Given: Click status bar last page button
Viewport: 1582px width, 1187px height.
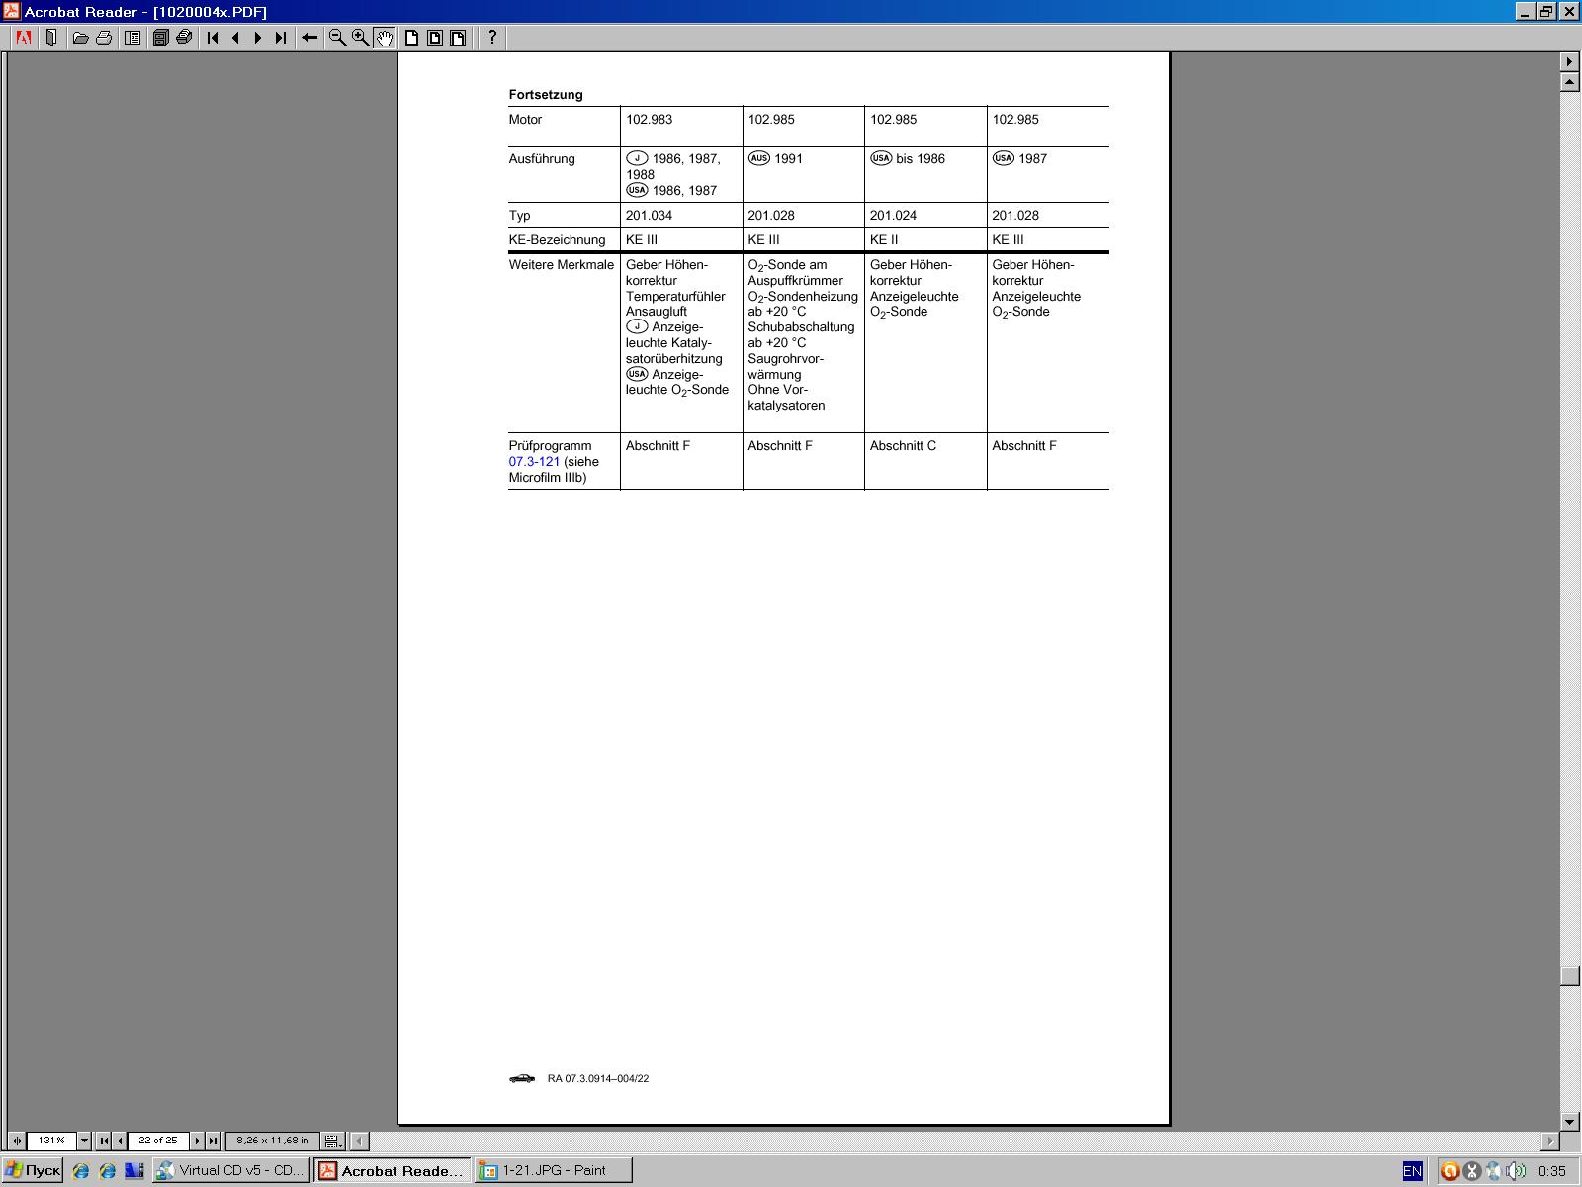Looking at the screenshot, I should pos(213,1141).
